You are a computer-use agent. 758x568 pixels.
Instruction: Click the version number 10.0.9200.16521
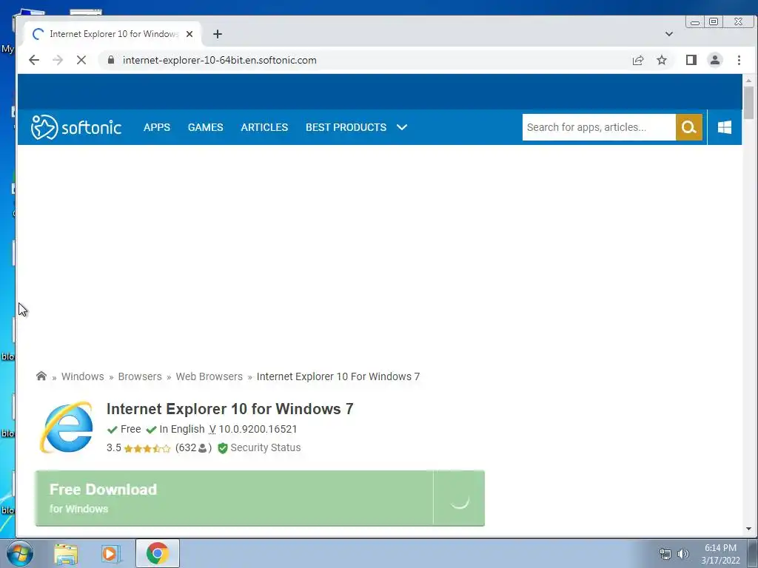tap(258, 429)
